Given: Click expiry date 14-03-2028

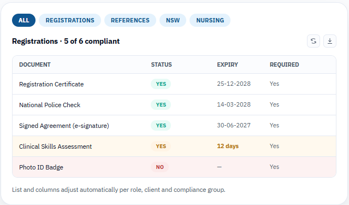Looking at the screenshot, I should pyautogui.click(x=234, y=104).
